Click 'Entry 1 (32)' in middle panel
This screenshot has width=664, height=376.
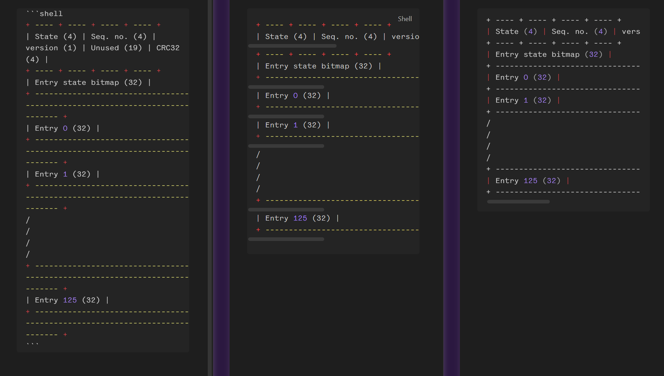click(293, 125)
